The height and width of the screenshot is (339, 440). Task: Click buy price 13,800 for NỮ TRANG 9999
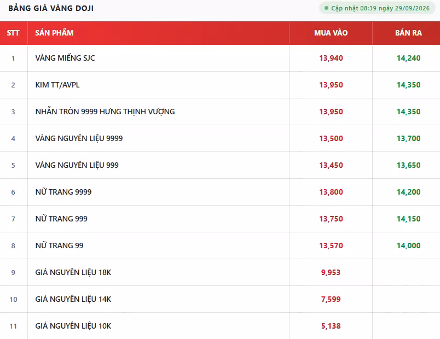pyautogui.click(x=331, y=192)
